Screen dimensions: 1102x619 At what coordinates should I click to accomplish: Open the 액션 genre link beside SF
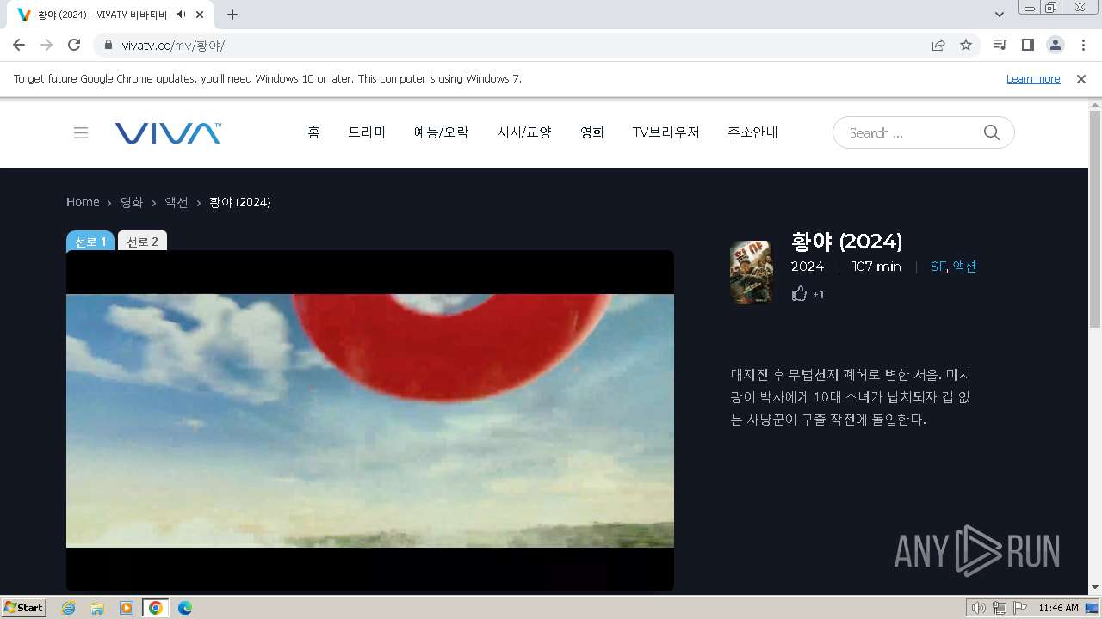point(964,267)
